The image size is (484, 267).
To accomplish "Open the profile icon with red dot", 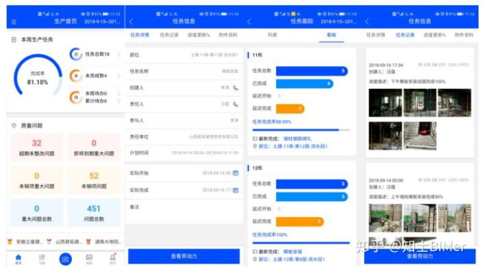I will (x=113, y=258).
